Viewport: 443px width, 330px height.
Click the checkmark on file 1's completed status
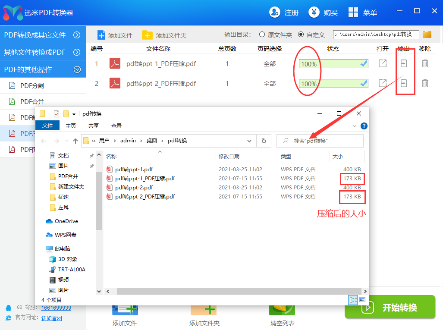(363, 63)
